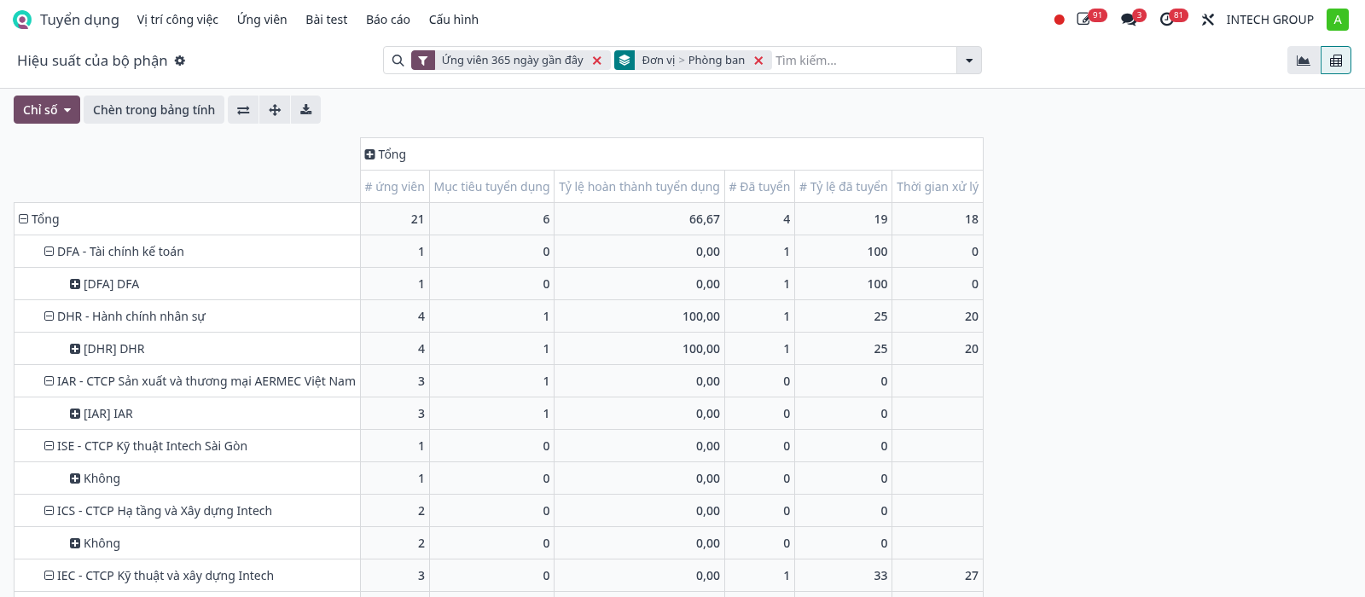Open the chat messages icon
This screenshot has width=1365, height=597.
(1130, 20)
